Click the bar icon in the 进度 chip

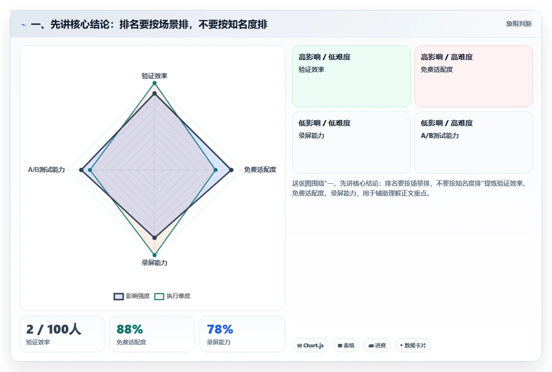pos(371,346)
